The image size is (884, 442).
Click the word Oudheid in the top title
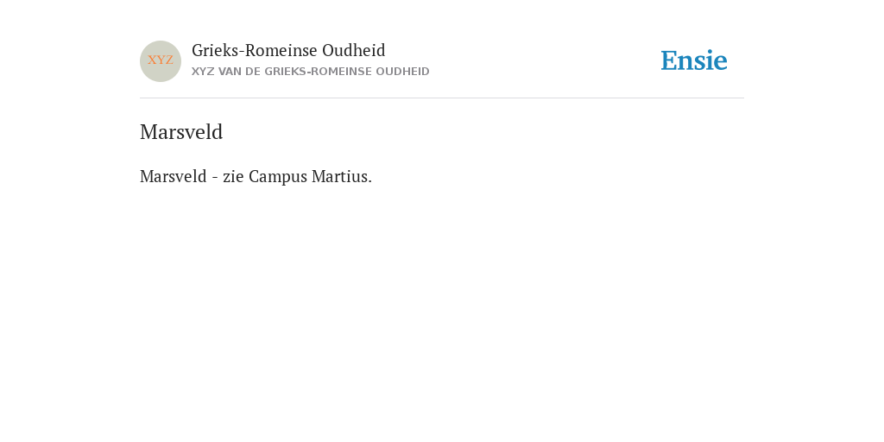[x=354, y=50]
